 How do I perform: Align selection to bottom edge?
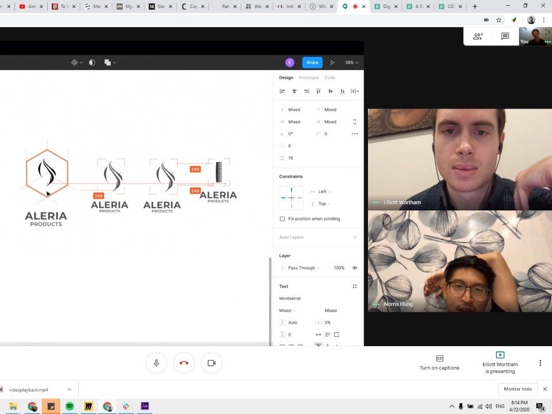342,91
